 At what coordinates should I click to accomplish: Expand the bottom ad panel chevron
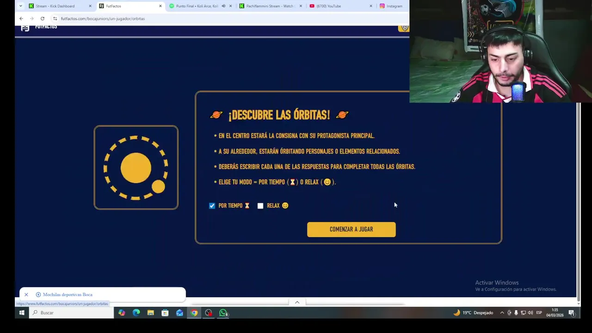pos(297,302)
